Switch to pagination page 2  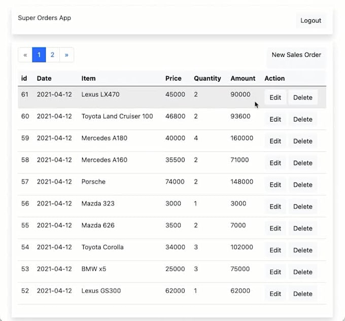(52, 55)
